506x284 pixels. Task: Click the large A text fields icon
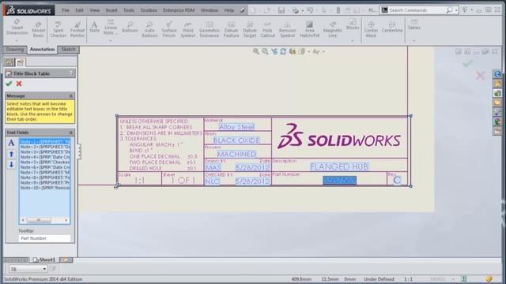[11, 143]
